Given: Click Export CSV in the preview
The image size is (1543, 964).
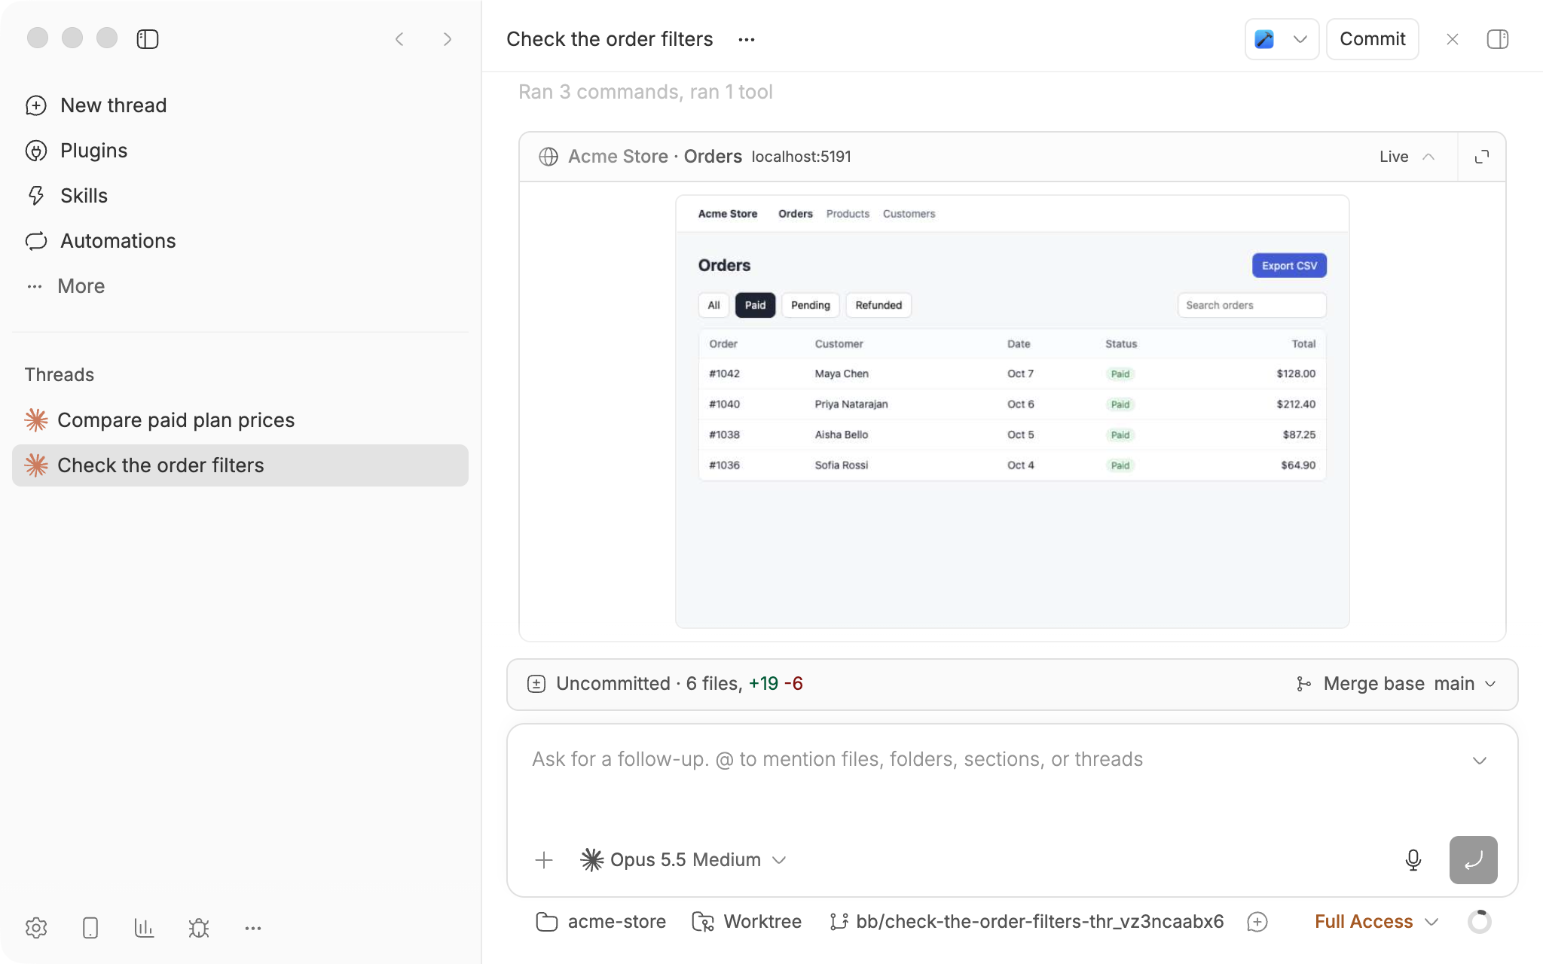Looking at the screenshot, I should (1289, 266).
